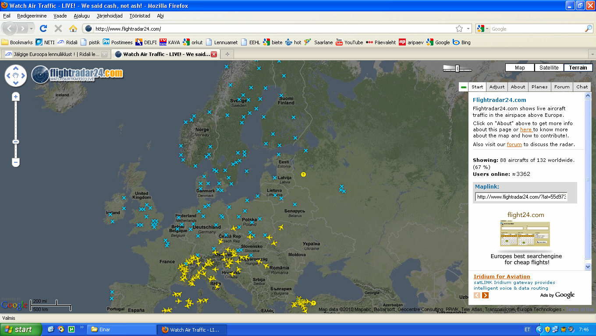The width and height of the screenshot is (596, 336).
Task: Follow the 'forum' link in the panel text
Action: pos(514,144)
